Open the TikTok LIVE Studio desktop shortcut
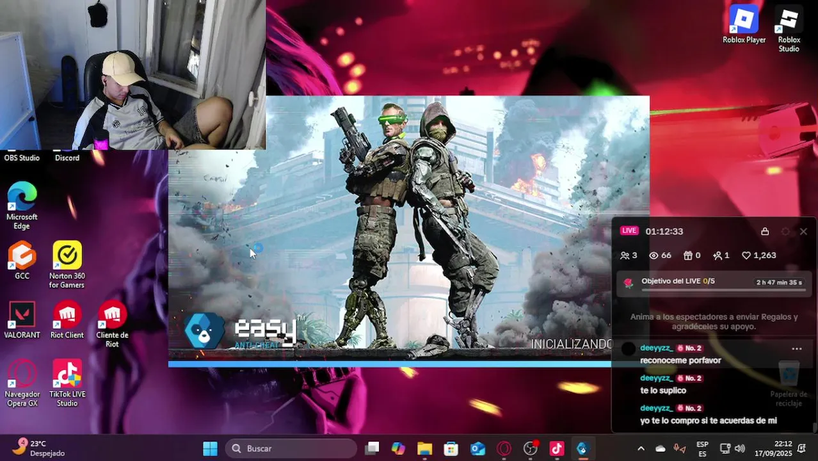 click(67, 384)
